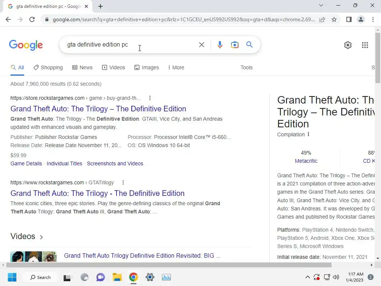
Task: Open the Chrome profile menu
Action: click(361, 19)
